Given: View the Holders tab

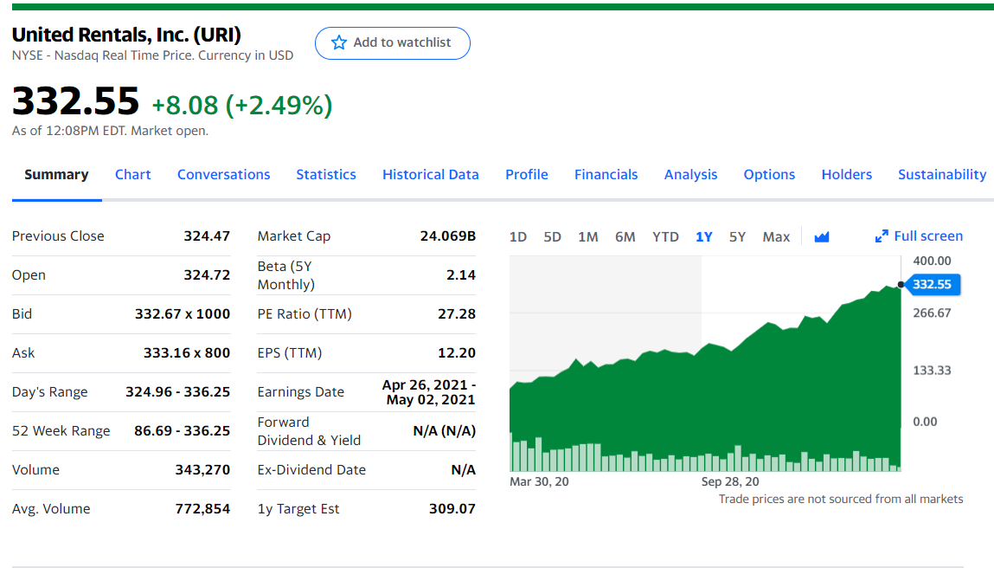Looking at the screenshot, I should tap(846, 175).
